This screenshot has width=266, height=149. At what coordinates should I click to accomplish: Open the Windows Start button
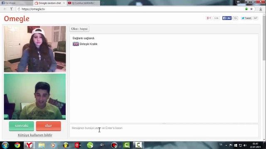5,145
